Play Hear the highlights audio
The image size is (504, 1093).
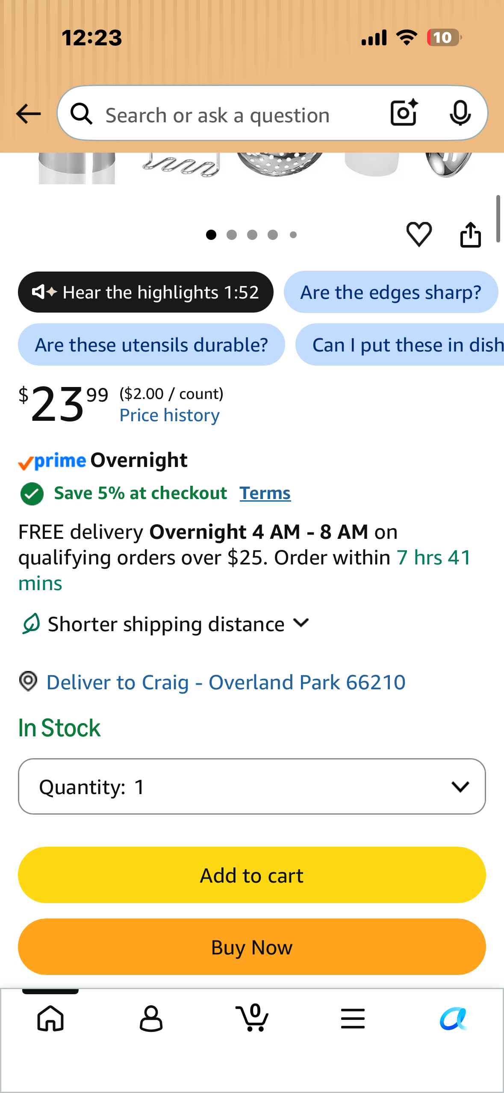145,292
